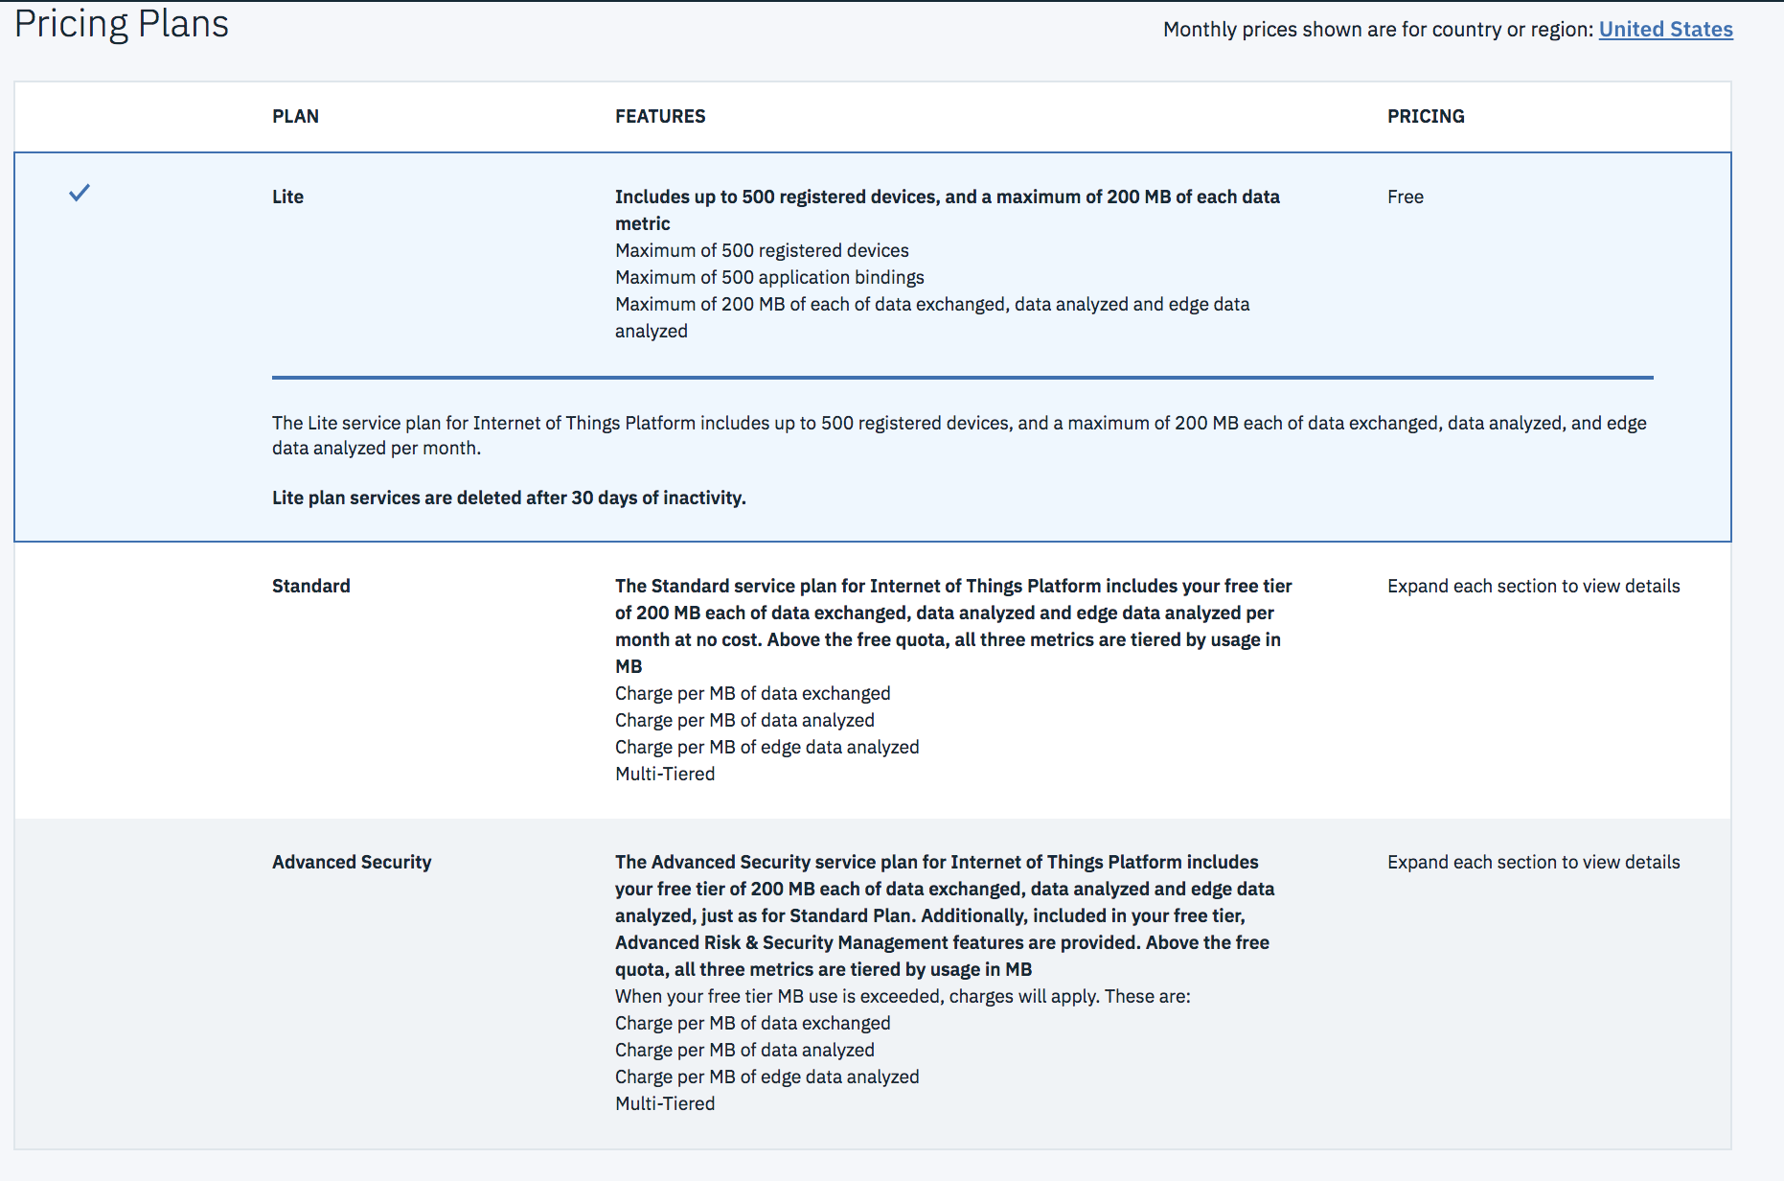Viewport: 1784px width, 1181px height.
Task: Click Advanced Security plan's Multi-Tiered line
Action: pos(665,1103)
